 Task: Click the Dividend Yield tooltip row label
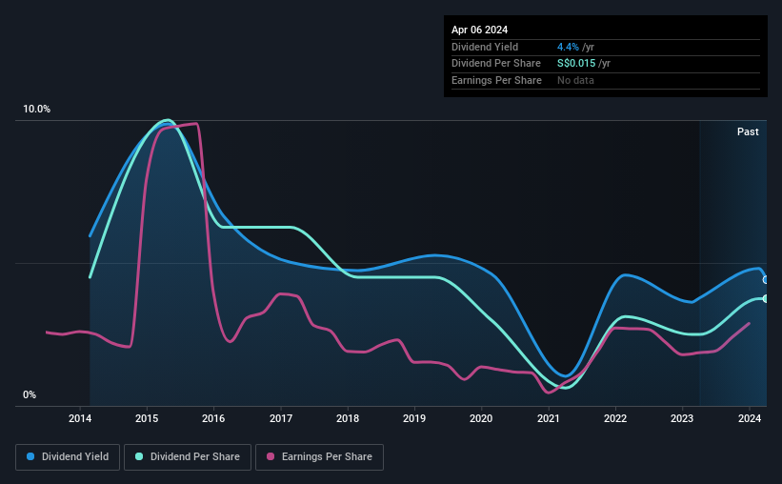point(485,47)
